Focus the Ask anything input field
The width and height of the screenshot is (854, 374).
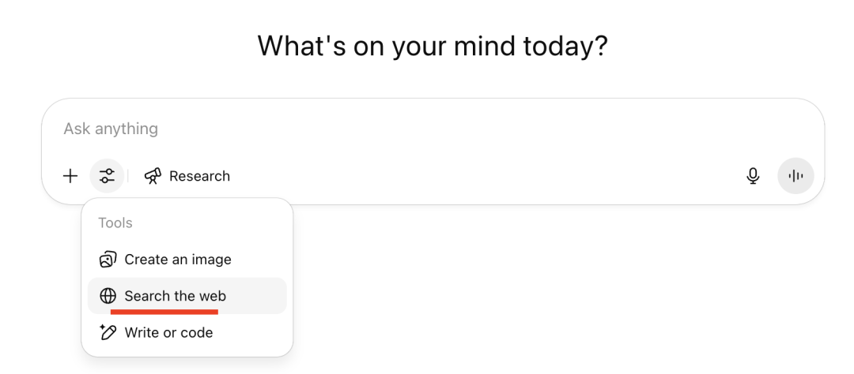[433, 129]
